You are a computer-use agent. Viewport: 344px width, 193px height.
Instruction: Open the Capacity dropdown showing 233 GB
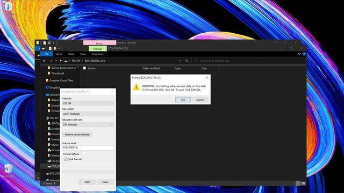[88, 103]
